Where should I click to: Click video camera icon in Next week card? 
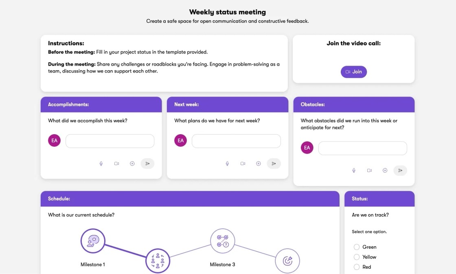(243, 164)
